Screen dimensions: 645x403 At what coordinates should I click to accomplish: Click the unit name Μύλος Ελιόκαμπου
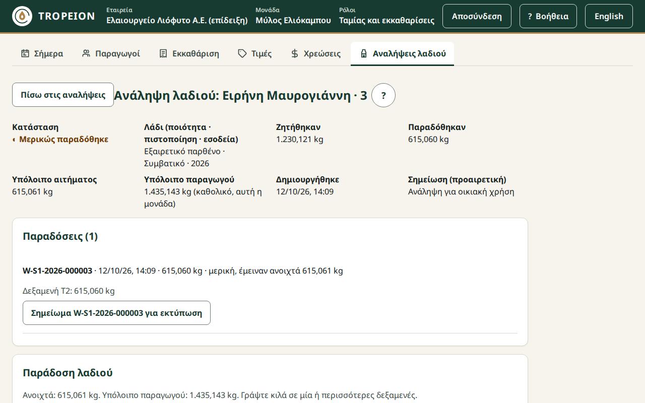tap(293, 20)
